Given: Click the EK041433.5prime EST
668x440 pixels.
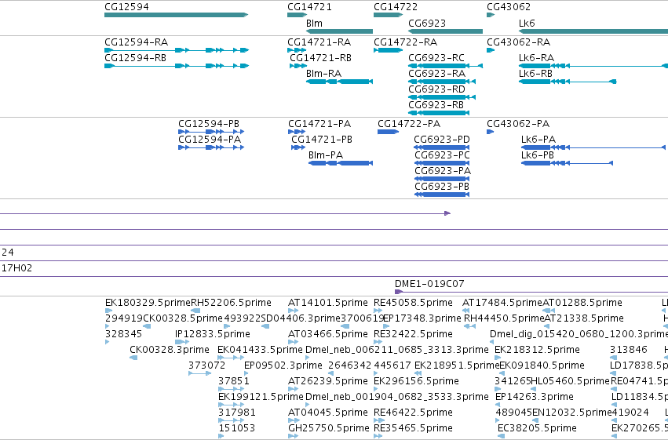Looking at the screenshot, I should tap(232, 358).
